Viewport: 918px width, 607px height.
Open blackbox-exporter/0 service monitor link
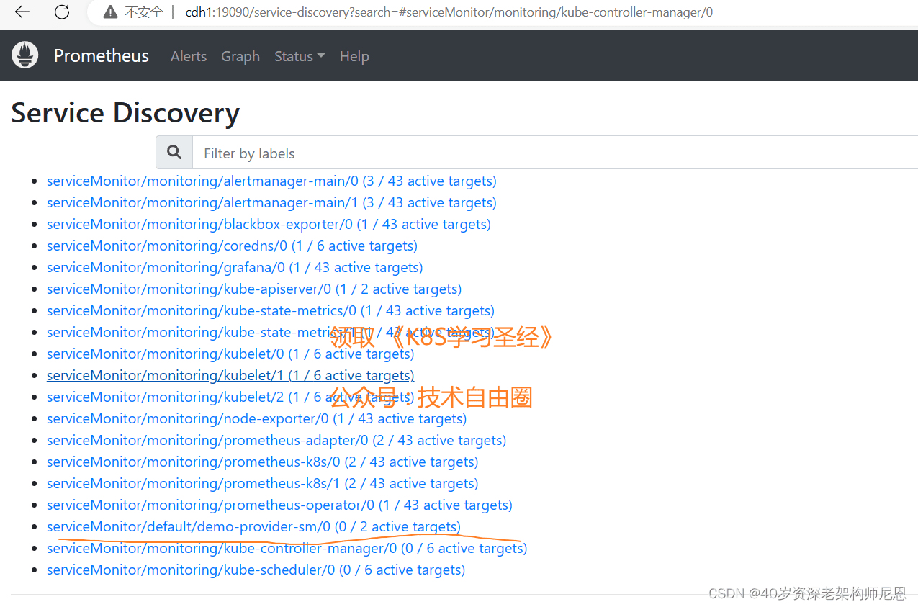pyautogui.click(x=269, y=224)
